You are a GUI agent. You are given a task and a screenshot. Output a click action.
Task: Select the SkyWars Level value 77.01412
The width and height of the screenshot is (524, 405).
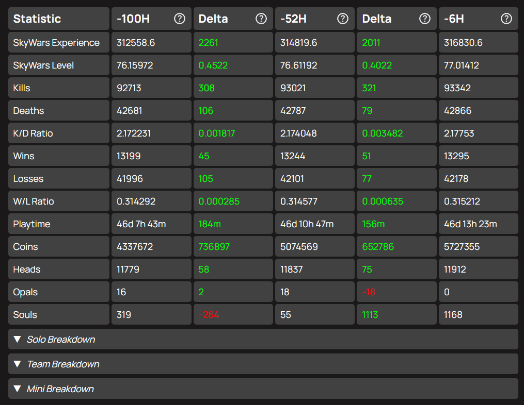click(x=461, y=65)
